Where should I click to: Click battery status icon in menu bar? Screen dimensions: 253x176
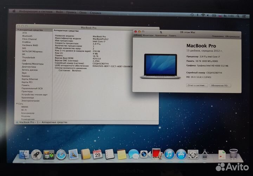tap(214, 15)
